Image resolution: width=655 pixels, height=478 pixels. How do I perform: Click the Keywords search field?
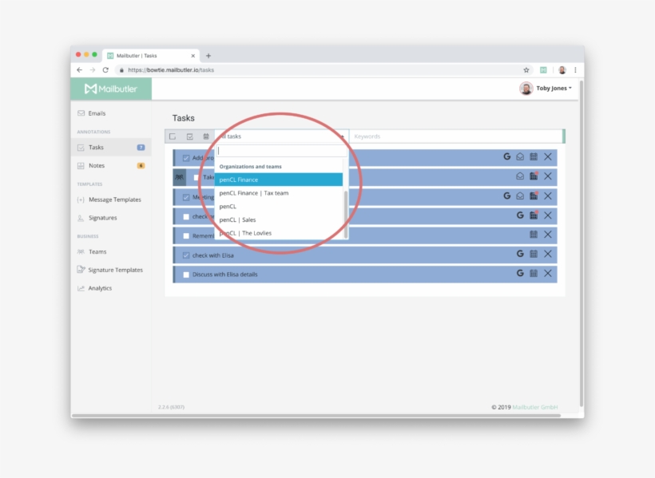(455, 136)
